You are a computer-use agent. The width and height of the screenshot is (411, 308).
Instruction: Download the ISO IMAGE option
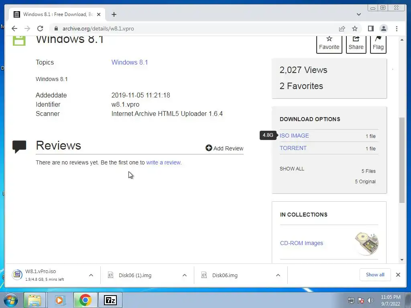pyautogui.click(x=294, y=136)
